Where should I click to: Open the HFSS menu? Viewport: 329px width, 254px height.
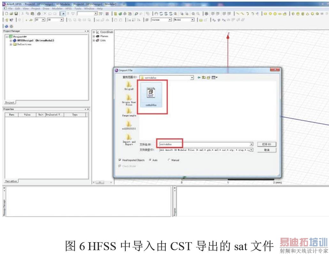pos(68,9)
